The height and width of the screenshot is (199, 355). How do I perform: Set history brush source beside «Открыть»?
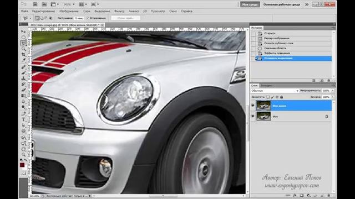tap(253, 33)
